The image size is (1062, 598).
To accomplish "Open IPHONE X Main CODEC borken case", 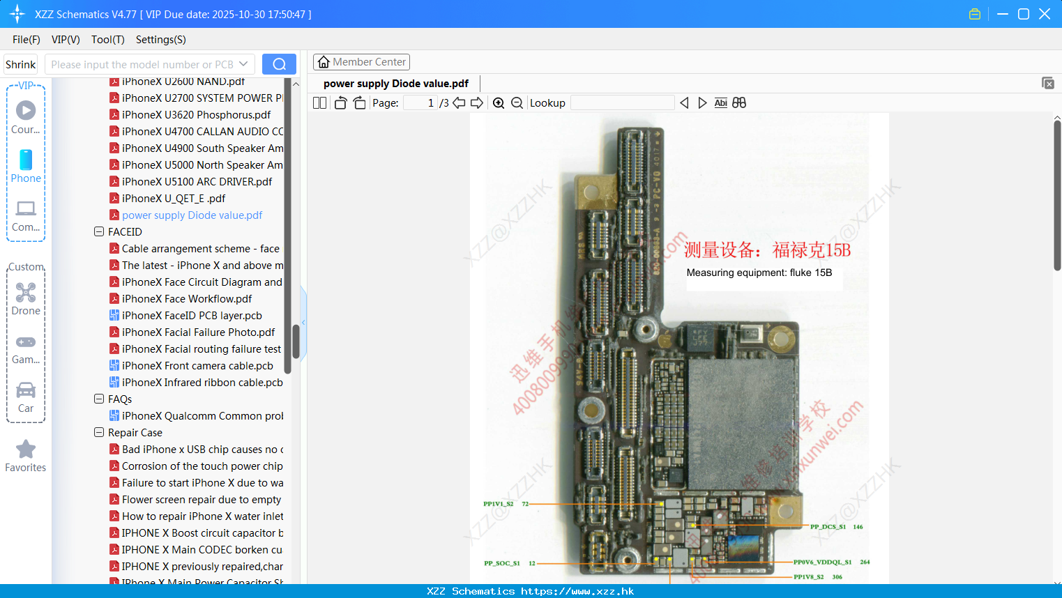I will click(197, 549).
